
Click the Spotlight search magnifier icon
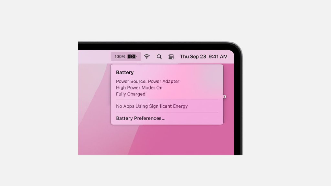159,56
